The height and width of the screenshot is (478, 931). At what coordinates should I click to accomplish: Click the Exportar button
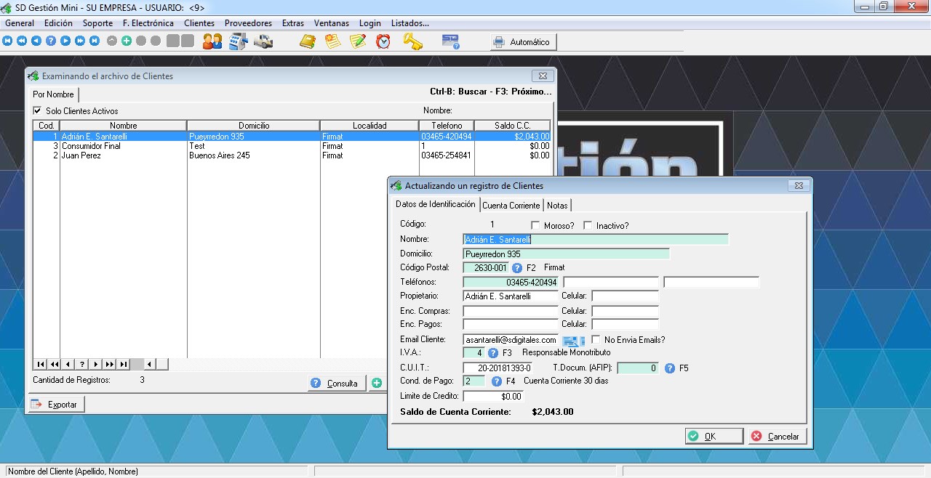click(x=56, y=405)
